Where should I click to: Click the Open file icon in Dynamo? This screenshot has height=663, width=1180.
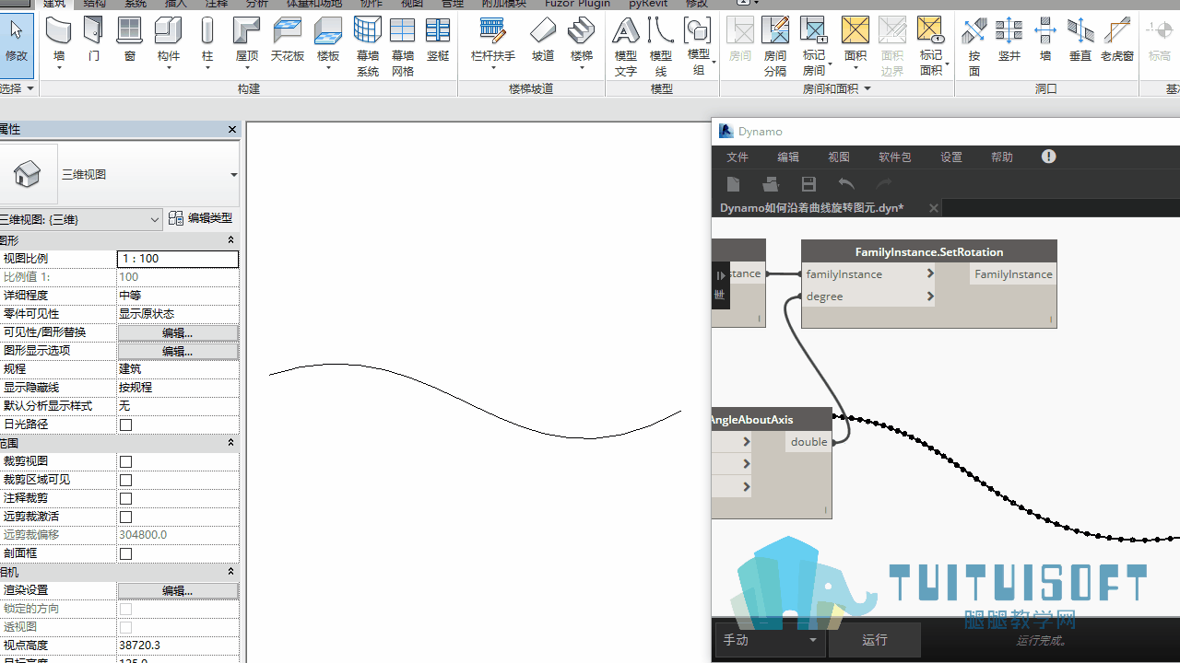point(771,184)
